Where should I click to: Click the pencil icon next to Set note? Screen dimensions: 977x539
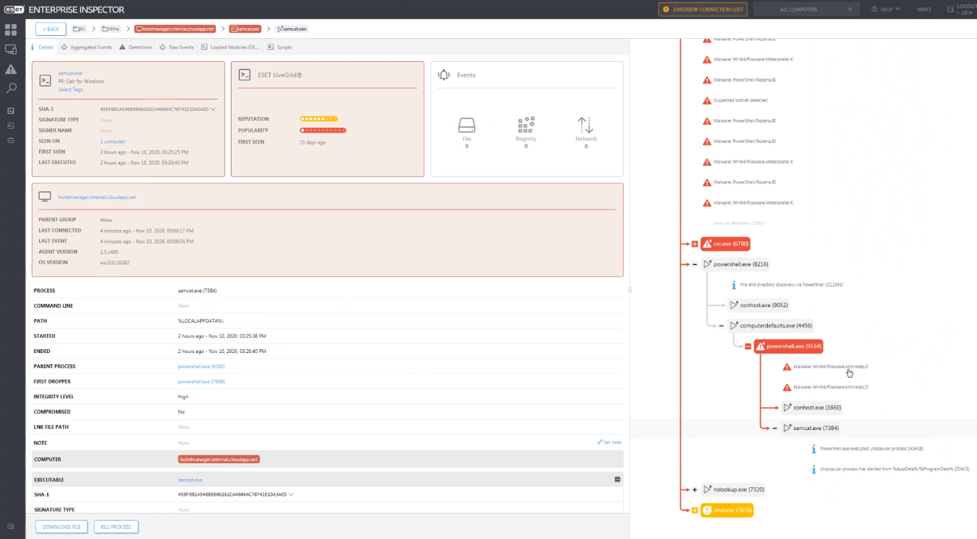(599, 442)
